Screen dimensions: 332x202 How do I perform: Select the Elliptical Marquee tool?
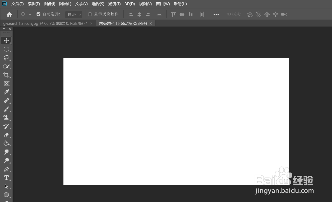(6, 49)
